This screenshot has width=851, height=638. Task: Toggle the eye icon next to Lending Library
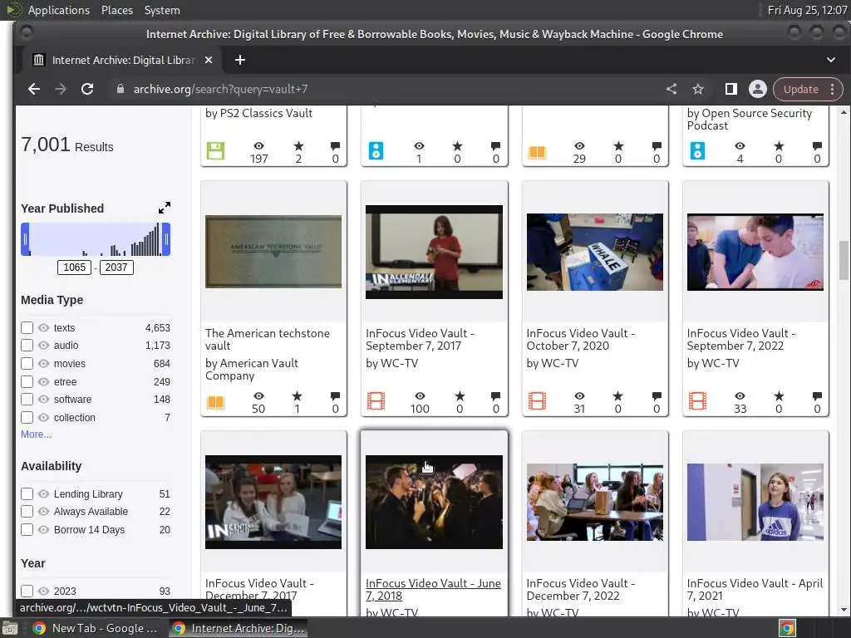[44, 494]
